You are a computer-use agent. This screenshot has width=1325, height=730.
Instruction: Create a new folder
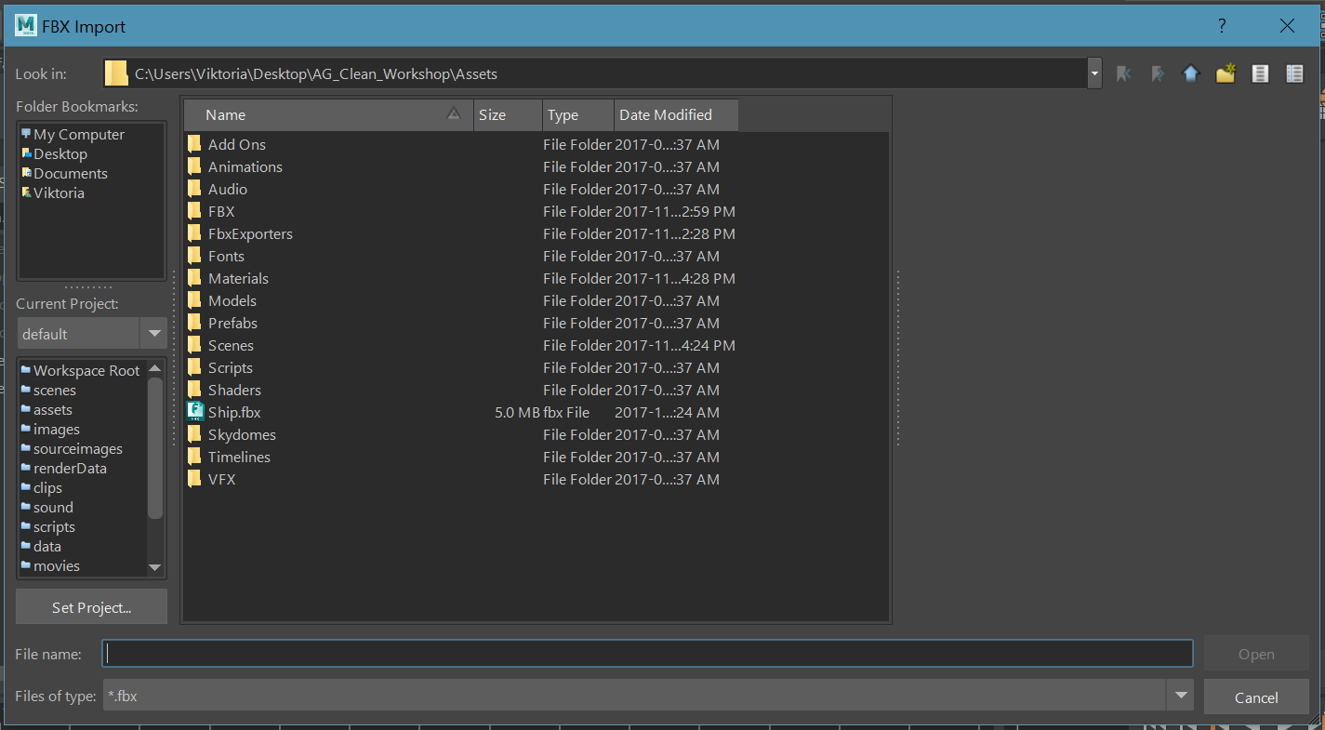click(x=1225, y=73)
